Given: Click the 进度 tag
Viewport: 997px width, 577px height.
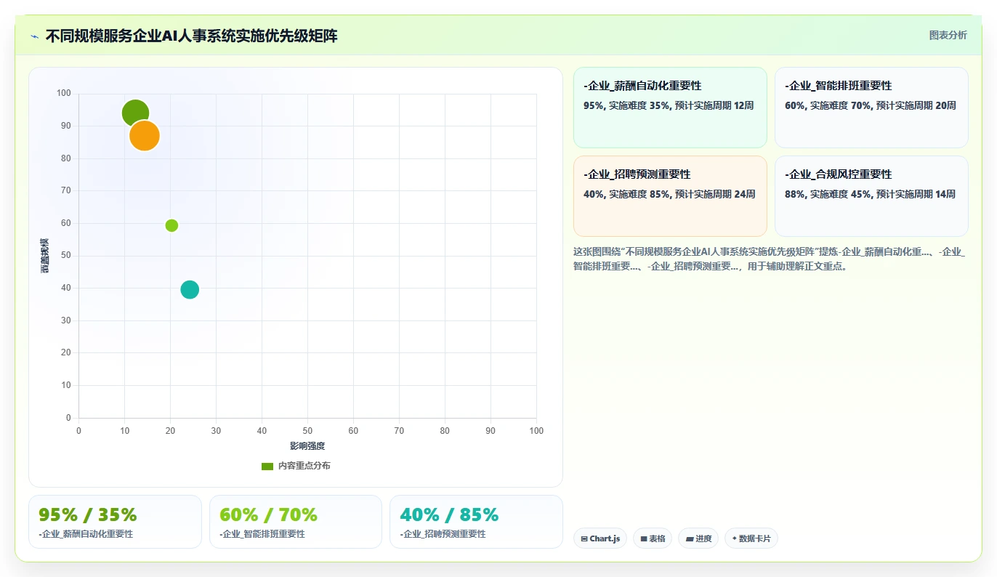Looking at the screenshot, I should click(x=698, y=538).
